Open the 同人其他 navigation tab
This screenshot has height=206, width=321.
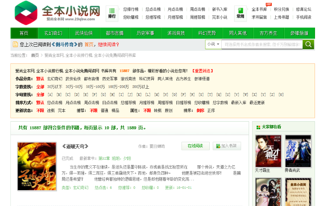pos(238,33)
